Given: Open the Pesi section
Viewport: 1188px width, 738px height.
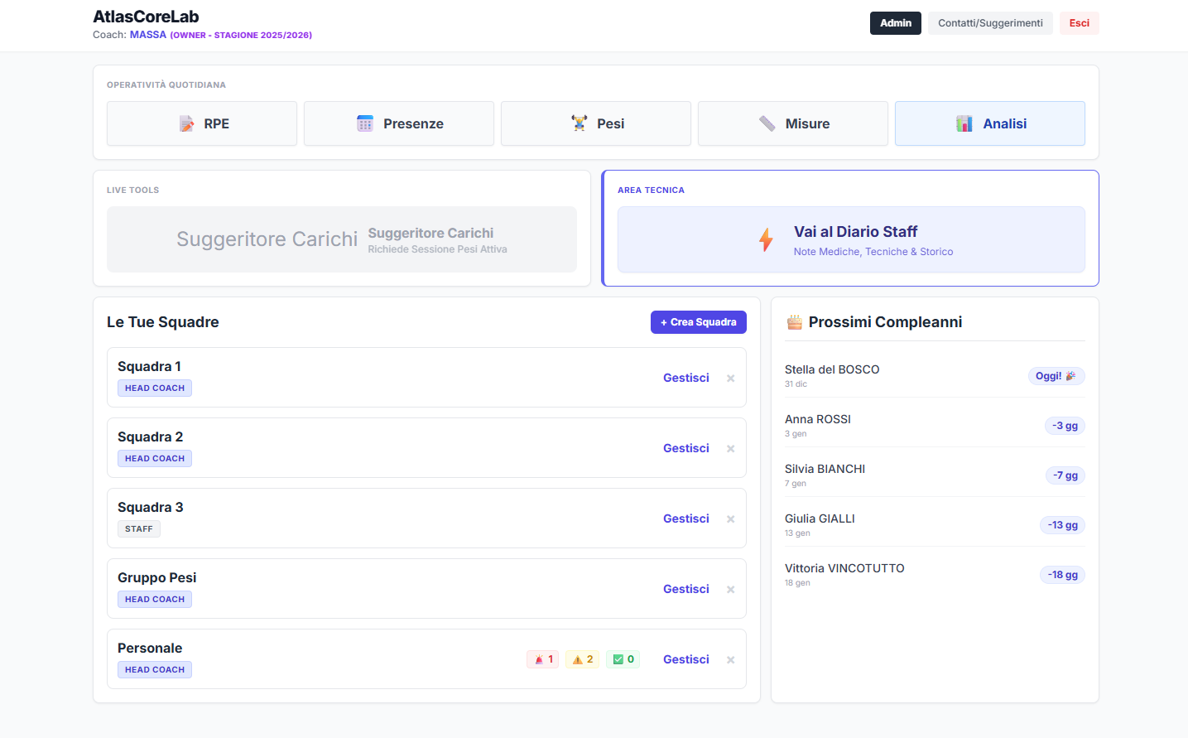Looking at the screenshot, I should coord(596,123).
